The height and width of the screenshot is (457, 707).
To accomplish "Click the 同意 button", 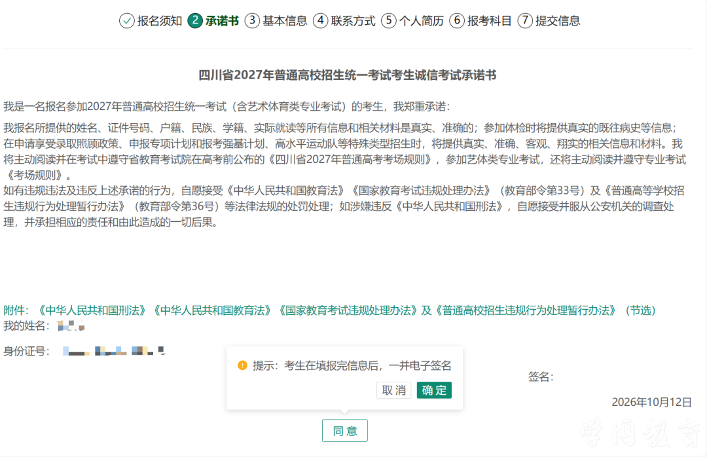I will pyautogui.click(x=345, y=431).
